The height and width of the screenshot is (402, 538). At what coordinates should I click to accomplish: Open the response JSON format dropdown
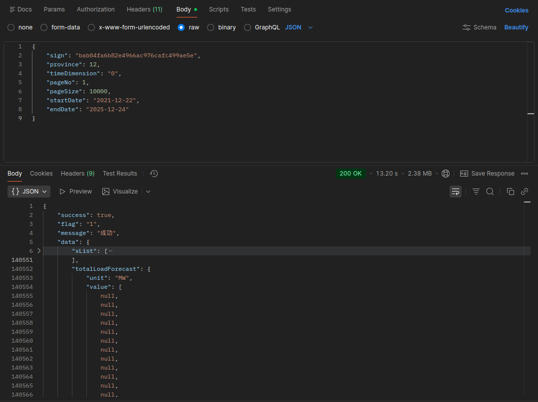(29, 192)
